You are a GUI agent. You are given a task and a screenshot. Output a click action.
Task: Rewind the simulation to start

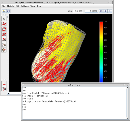101,11
